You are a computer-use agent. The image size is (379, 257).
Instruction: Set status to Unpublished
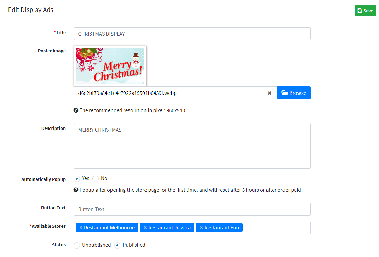[x=77, y=245]
